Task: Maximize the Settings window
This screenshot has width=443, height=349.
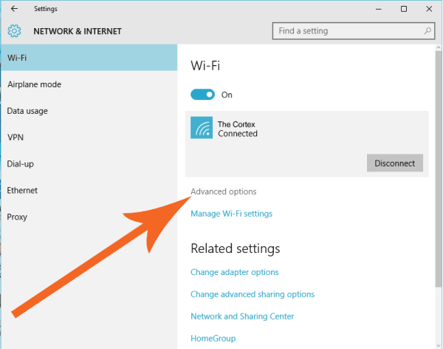Action: [404, 9]
